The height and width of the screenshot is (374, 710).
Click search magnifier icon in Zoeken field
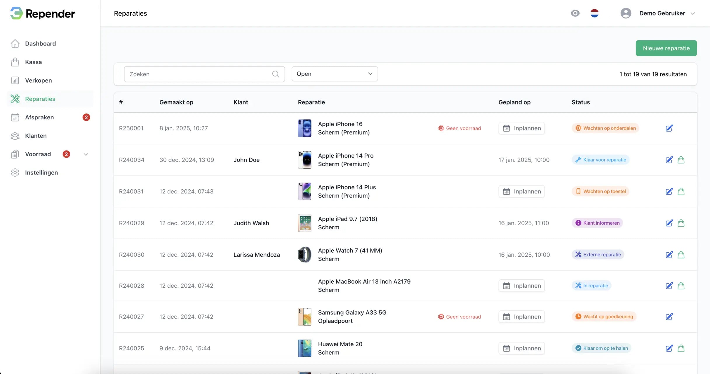275,74
